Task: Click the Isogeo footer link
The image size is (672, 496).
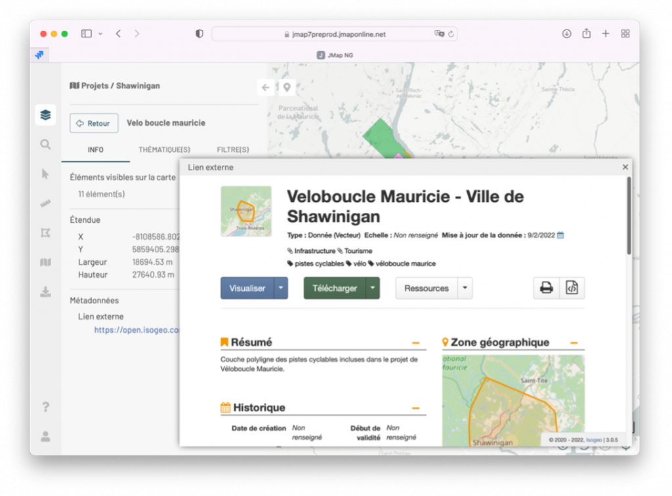Action: [x=593, y=440]
